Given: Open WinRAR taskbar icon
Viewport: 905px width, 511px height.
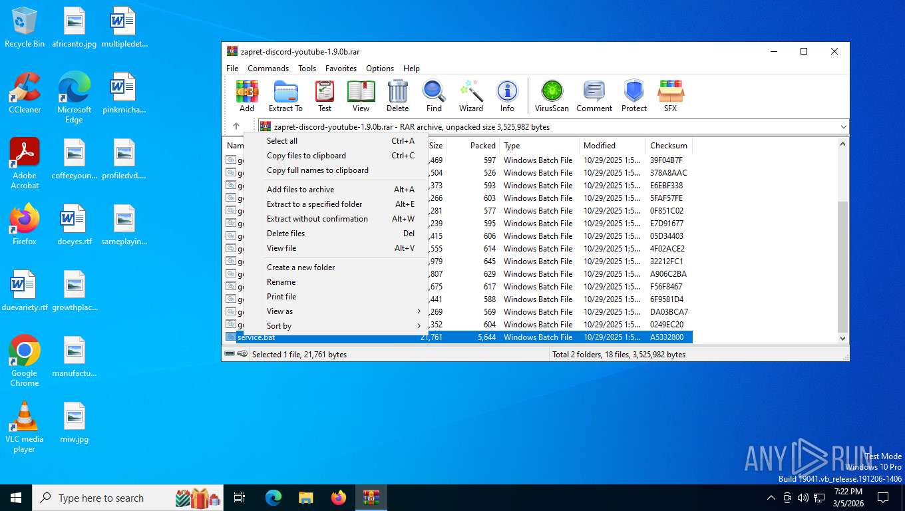Looking at the screenshot, I should coord(371,498).
